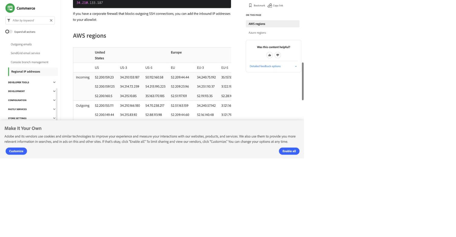Click the AWS regions heading
This screenshot has width=456, height=237.
tap(90, 35)
